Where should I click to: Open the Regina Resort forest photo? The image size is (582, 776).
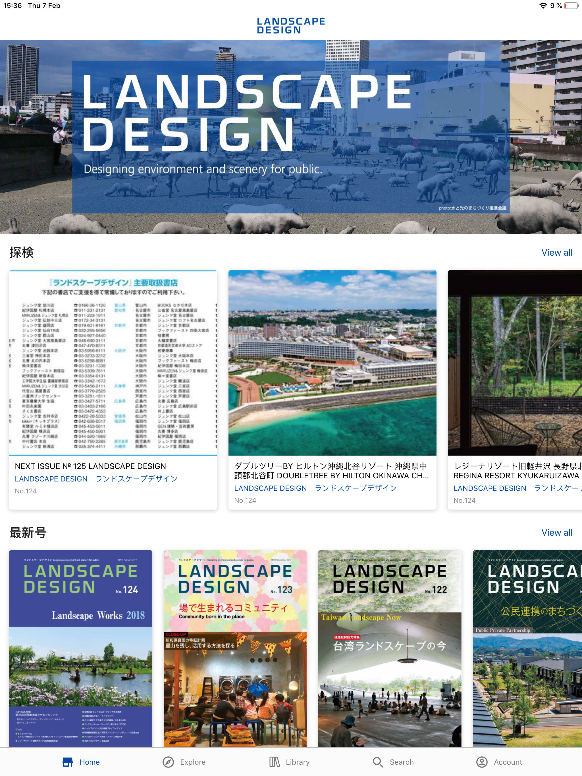click(515, 363)
